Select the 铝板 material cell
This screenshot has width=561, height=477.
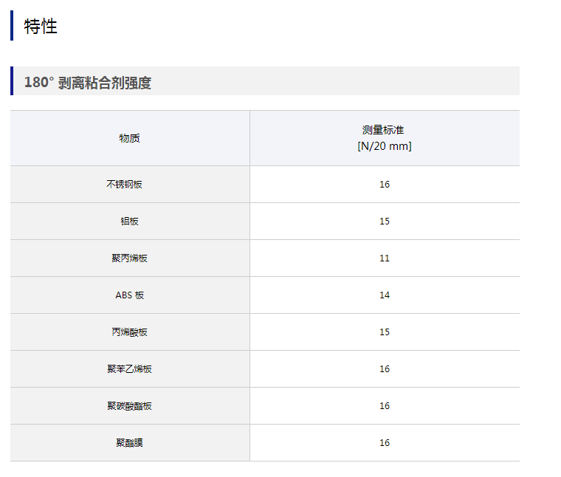pyautogui.click(x=130, y=221)
